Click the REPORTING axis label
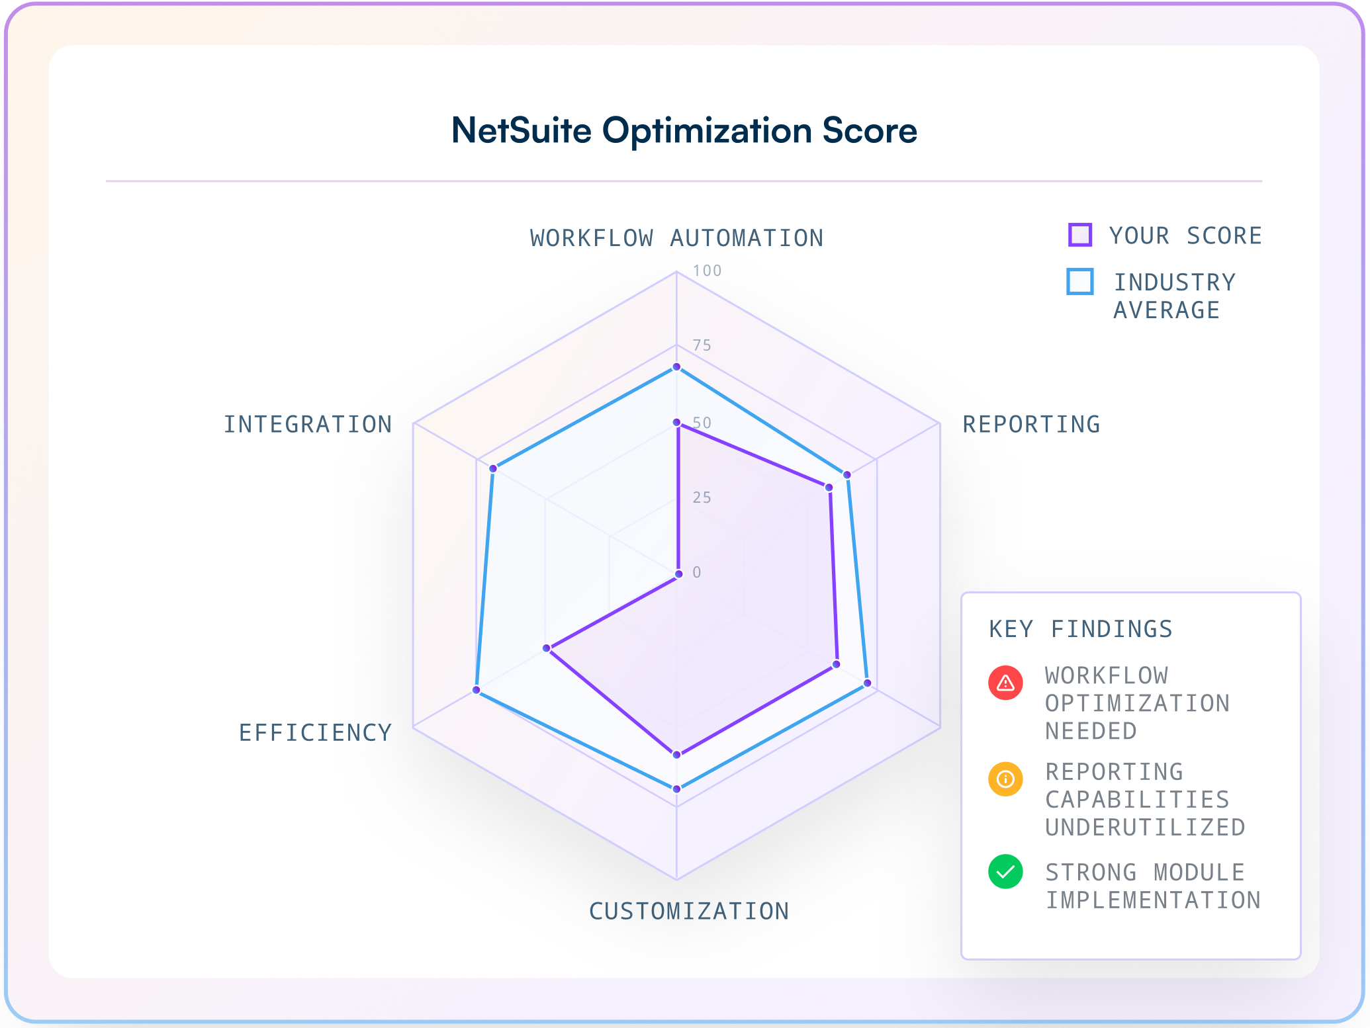 1031,424
